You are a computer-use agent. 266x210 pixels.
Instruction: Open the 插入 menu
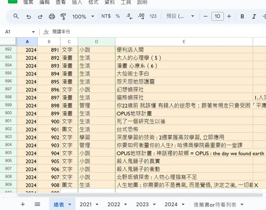point(77,2)
